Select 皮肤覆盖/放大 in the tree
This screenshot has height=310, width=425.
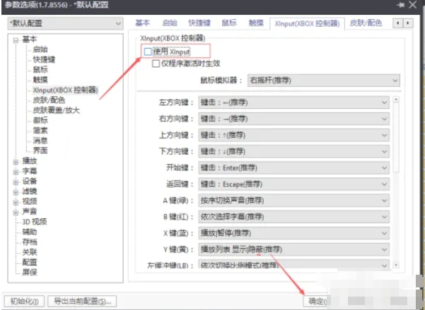click(x=56, y=110)
